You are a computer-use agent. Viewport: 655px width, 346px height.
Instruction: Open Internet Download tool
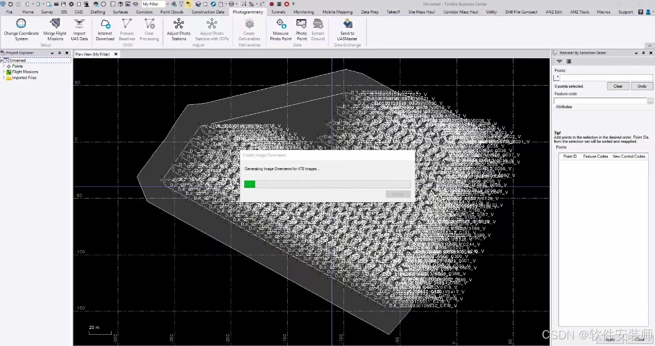(105, 29)
